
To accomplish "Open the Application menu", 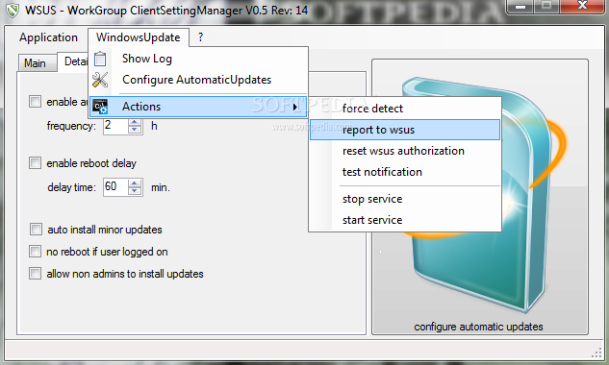I will (48, 37).
